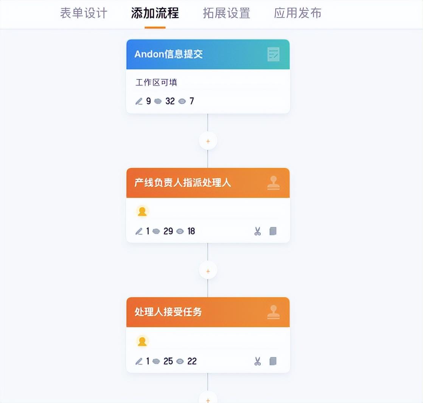Viewport: 423px width, 403px height.
Task: Click the form icon on Andon信息提交 header
Action: pos(273,54)
